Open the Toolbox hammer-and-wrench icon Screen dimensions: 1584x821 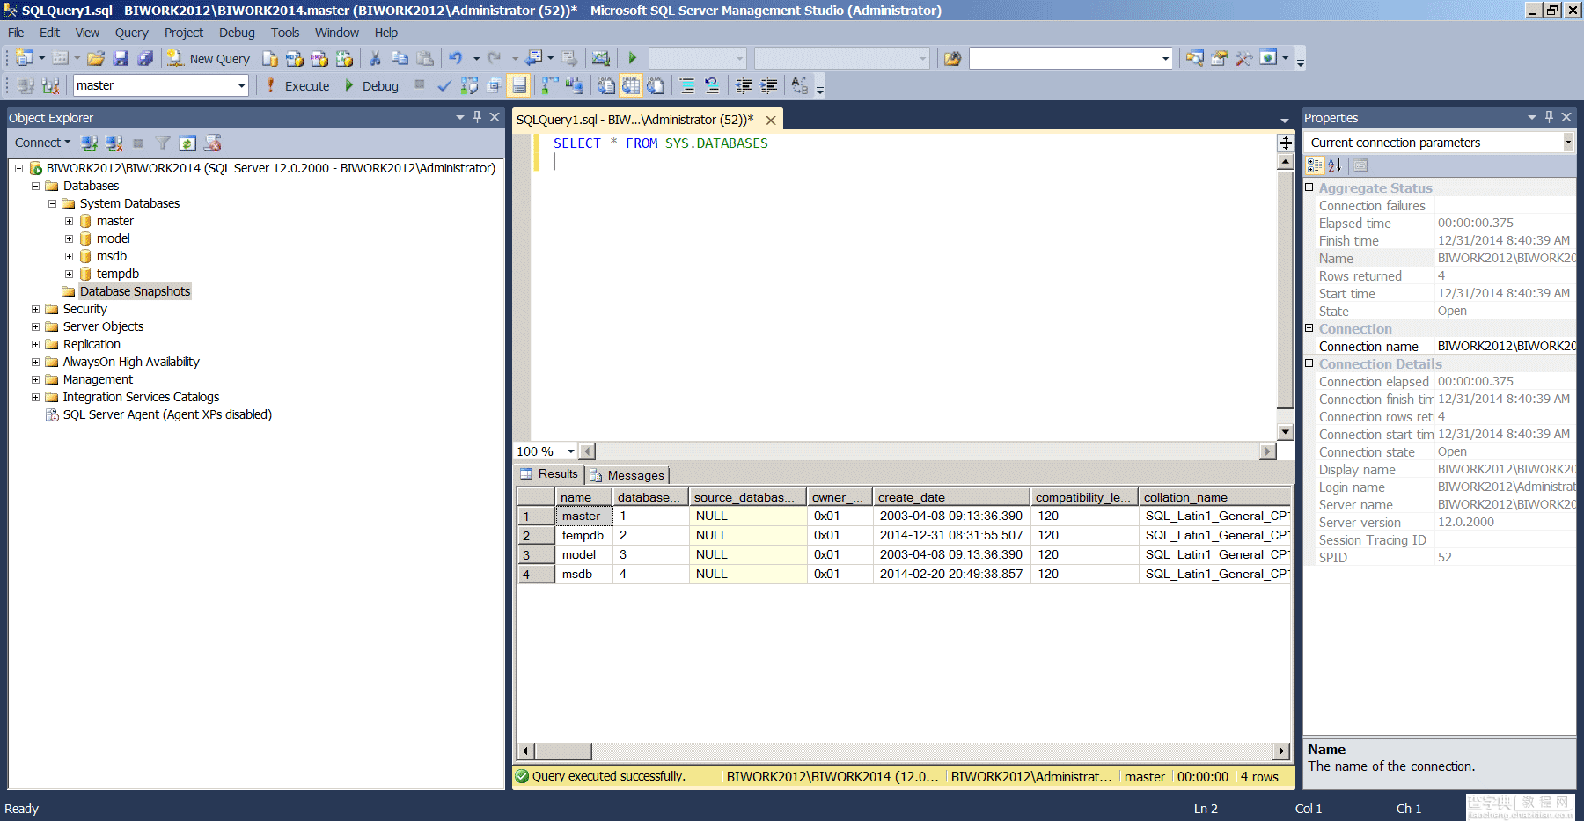pos(1243,58)
